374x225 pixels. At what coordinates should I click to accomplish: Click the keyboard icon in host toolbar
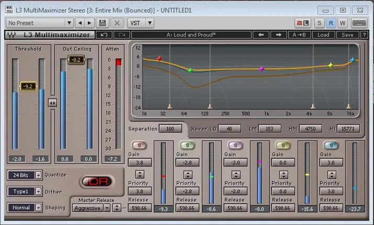click(359, 23)
